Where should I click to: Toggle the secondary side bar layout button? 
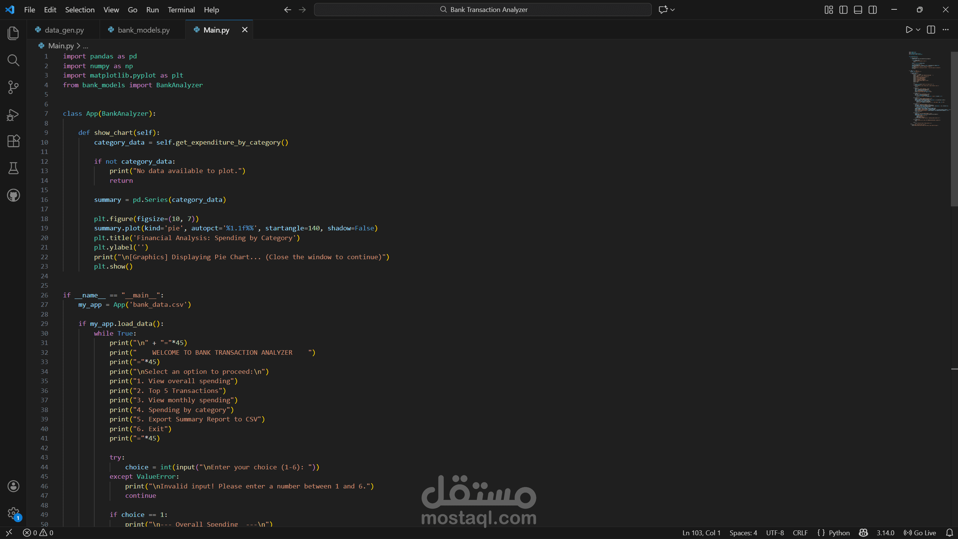[x=872, y=10]
